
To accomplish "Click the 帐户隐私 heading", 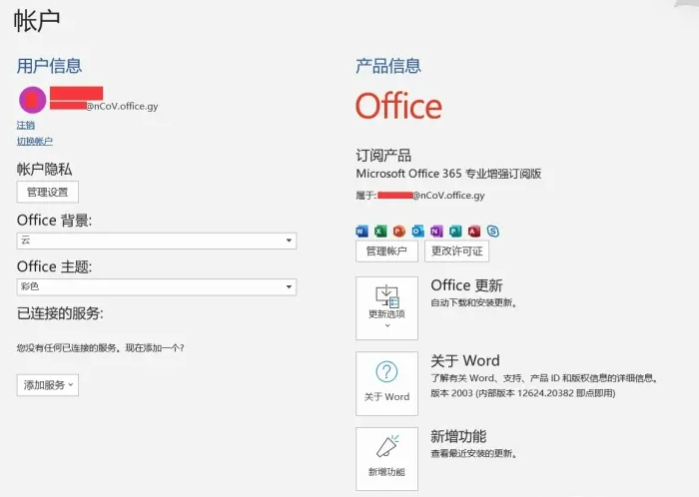I will (44, 170).
